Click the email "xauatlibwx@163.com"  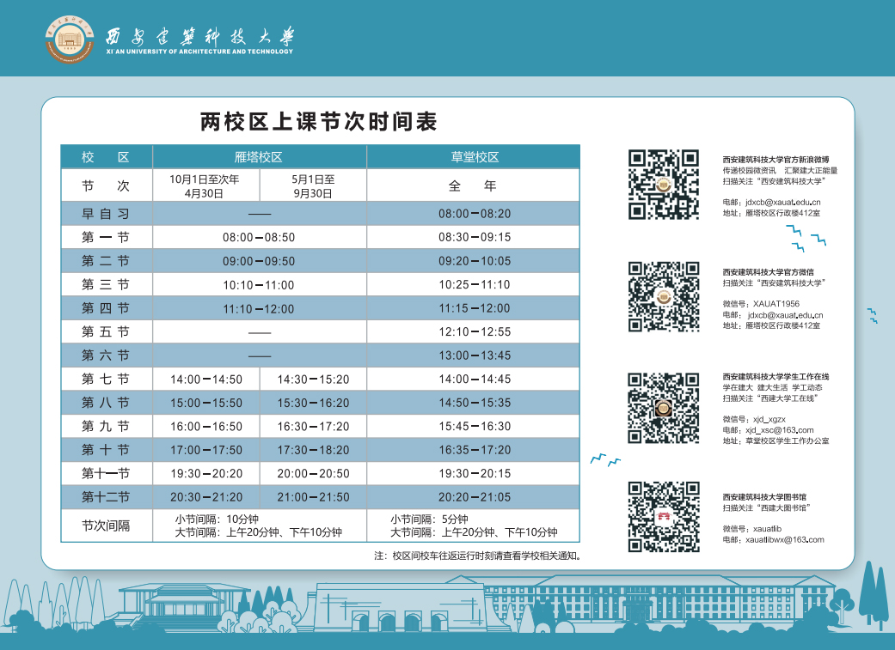[x=785, y=540]
